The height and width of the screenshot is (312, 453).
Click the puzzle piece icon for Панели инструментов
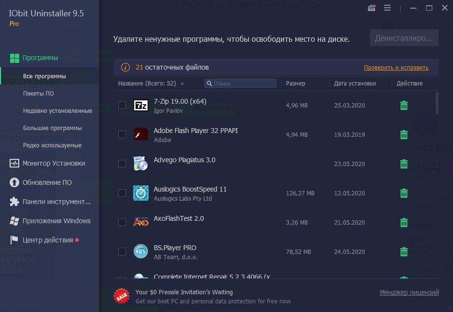14,202
